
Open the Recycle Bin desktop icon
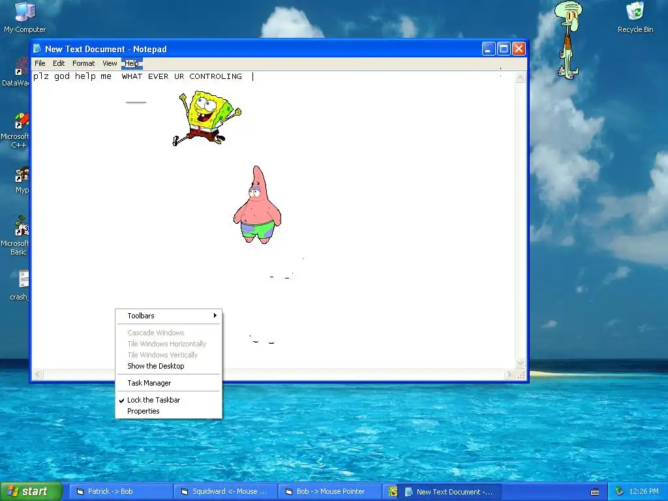point(635,17)
